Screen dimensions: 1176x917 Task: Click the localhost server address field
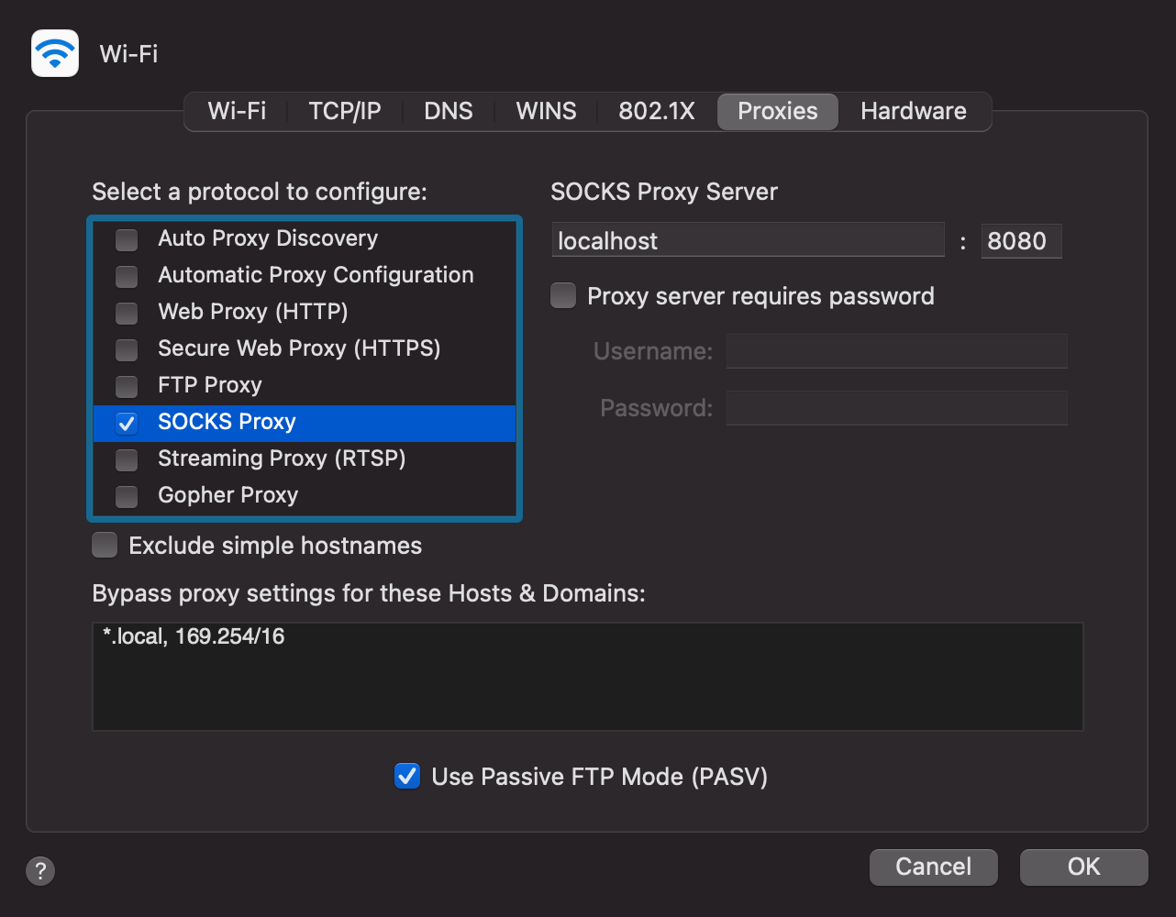748,240
